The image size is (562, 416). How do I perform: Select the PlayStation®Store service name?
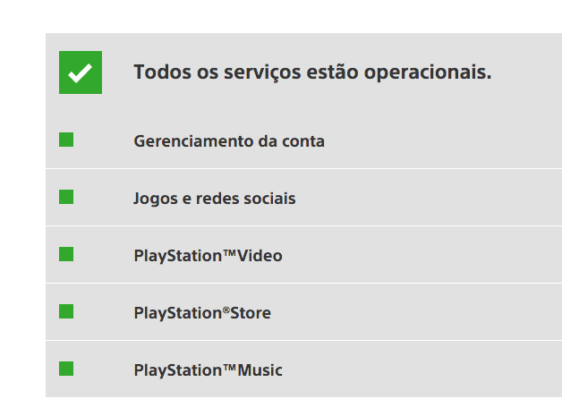[202, 313]
